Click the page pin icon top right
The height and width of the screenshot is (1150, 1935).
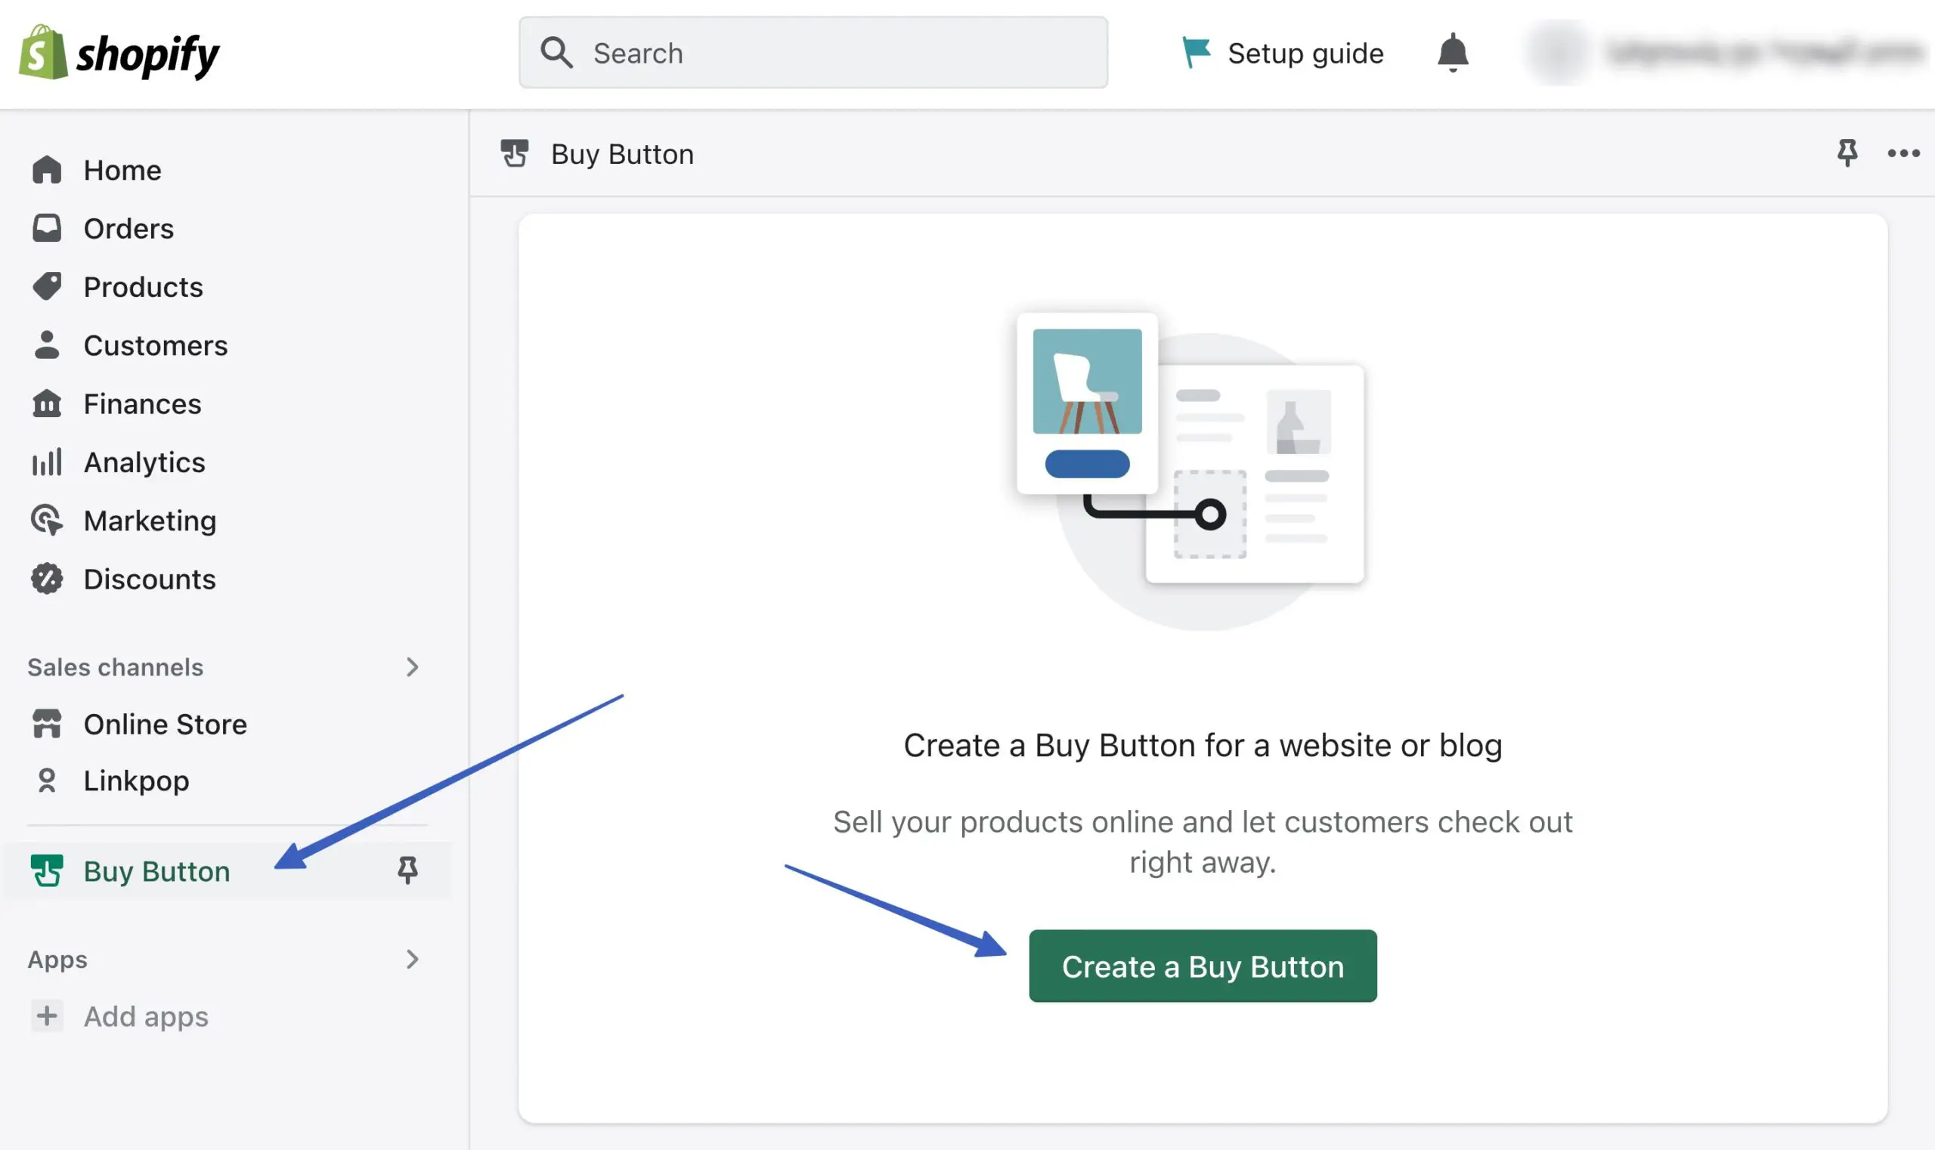pyautogui.click(x=1847, y=153)
